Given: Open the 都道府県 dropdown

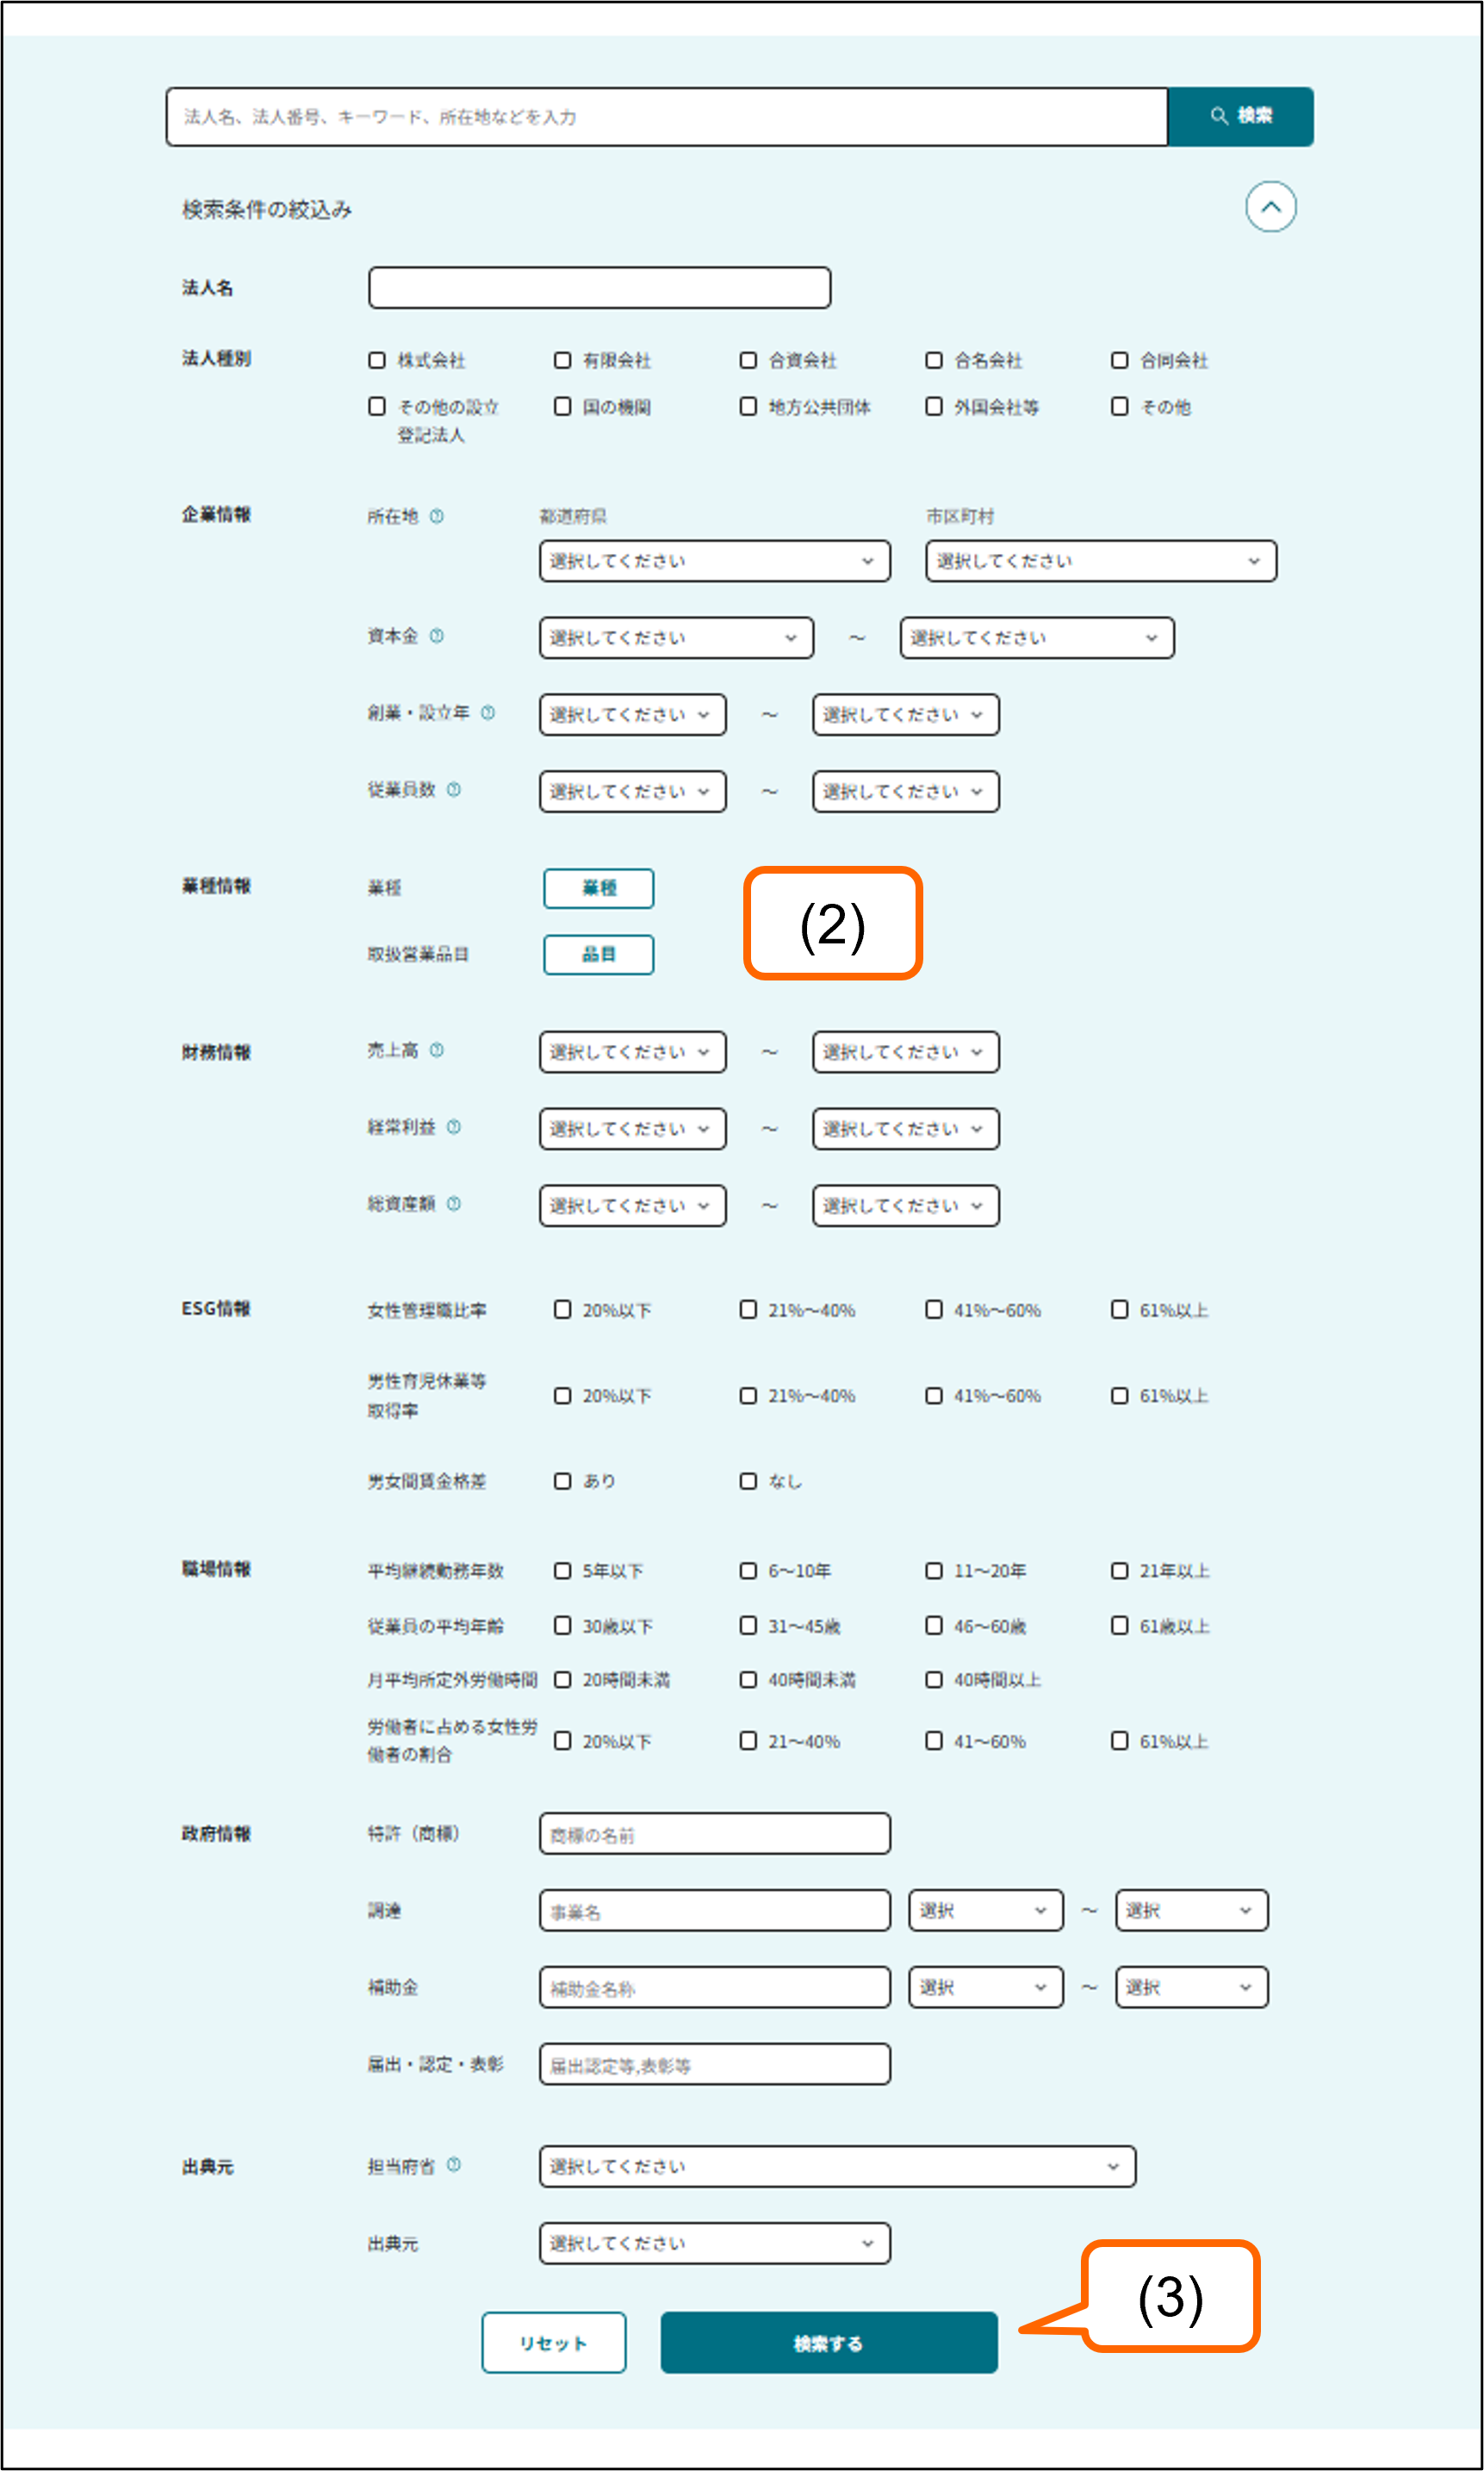Looking at the screenshot, I should (714, 561).
